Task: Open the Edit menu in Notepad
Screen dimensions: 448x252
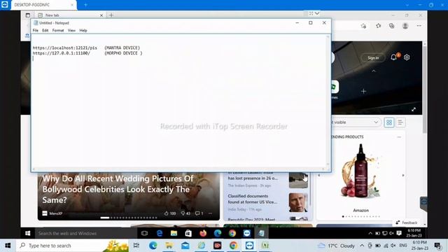Action: tap(45, 30)
